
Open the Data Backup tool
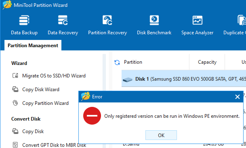coord(24,25)
